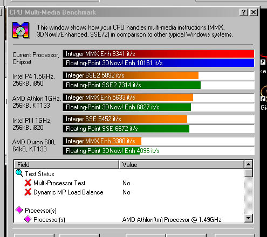Click the Integer SSE 5452 it/s bar
Image resolution: width=267 pixels, height=237 pixels.
pyautogui.click(x=125, y=119)
